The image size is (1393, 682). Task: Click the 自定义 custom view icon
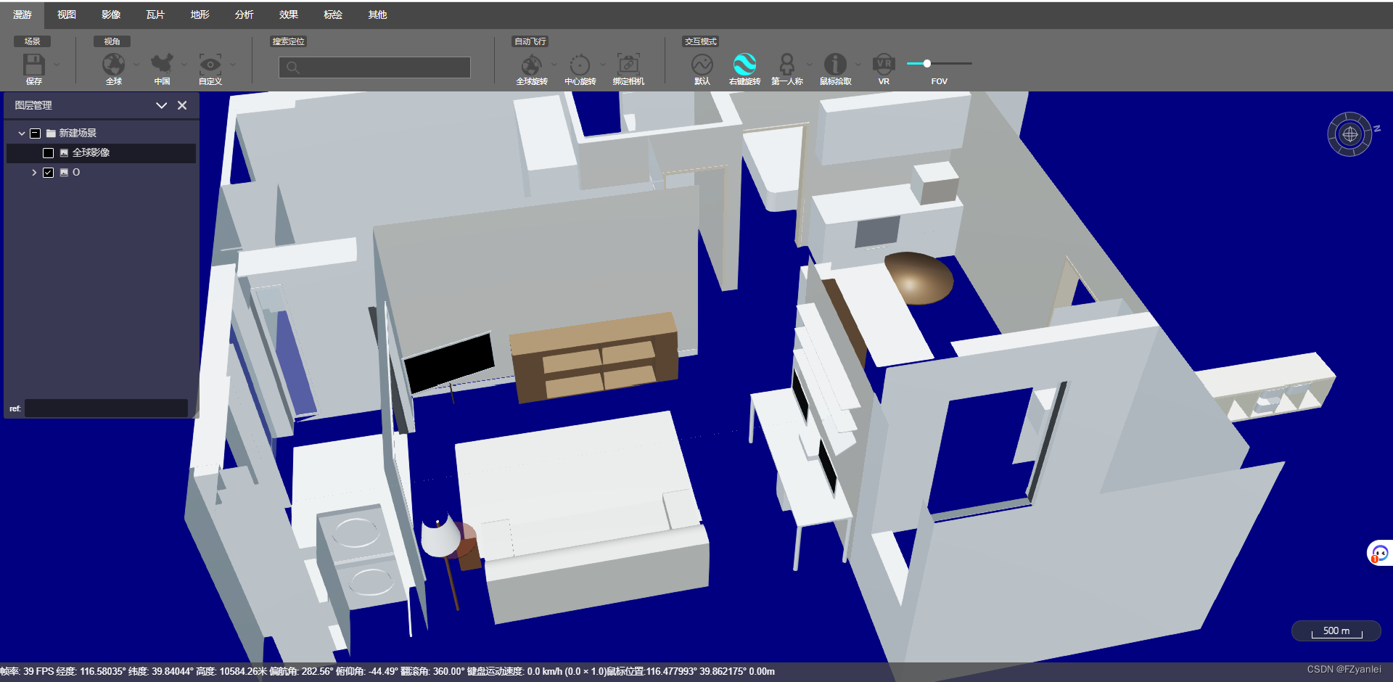[210, 65]
